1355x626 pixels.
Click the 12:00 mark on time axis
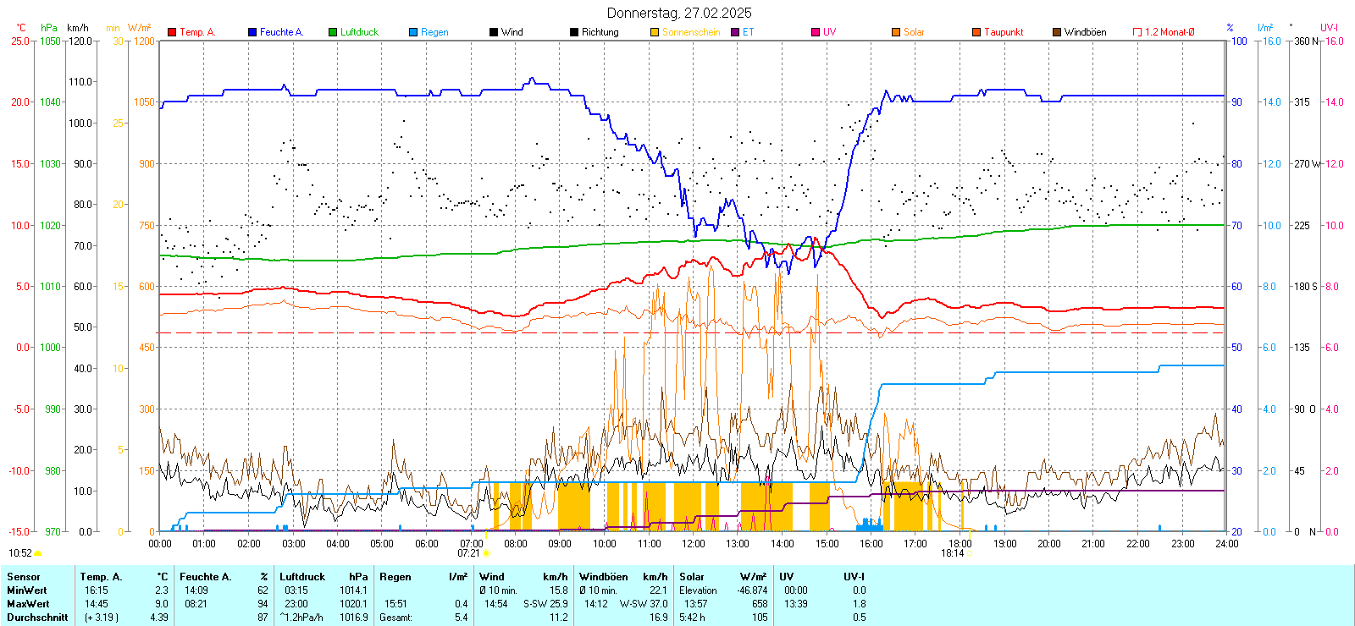[x=694, y=543]
